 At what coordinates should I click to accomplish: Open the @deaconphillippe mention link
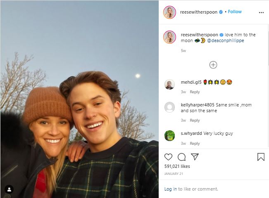pyautogui.click(x=226, y=40)
